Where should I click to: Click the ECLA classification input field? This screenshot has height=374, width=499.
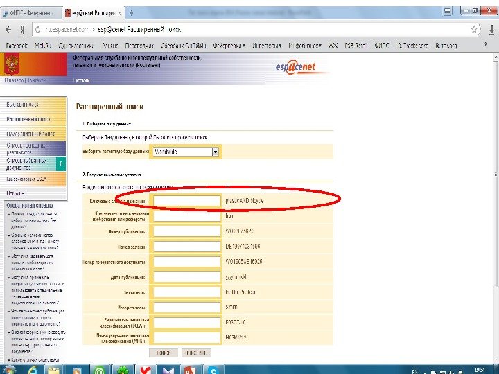187,323
